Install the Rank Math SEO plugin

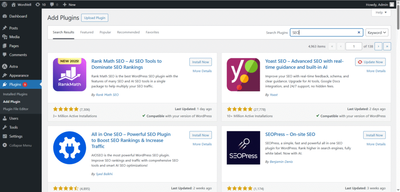200,62
